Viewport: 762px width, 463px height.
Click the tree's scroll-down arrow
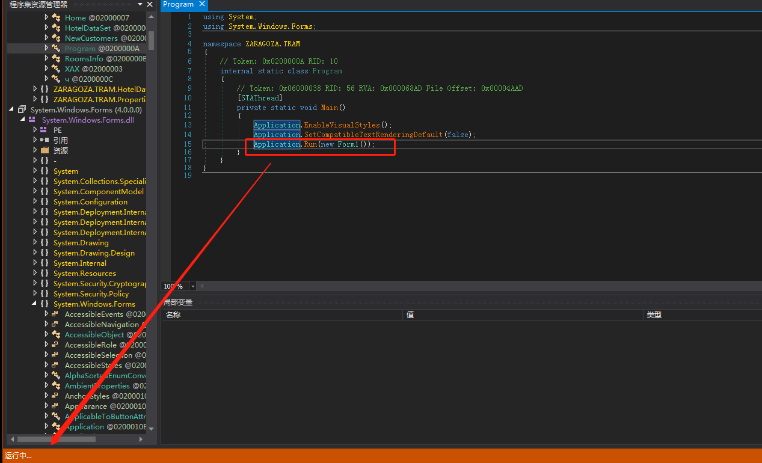coord(152,429)
